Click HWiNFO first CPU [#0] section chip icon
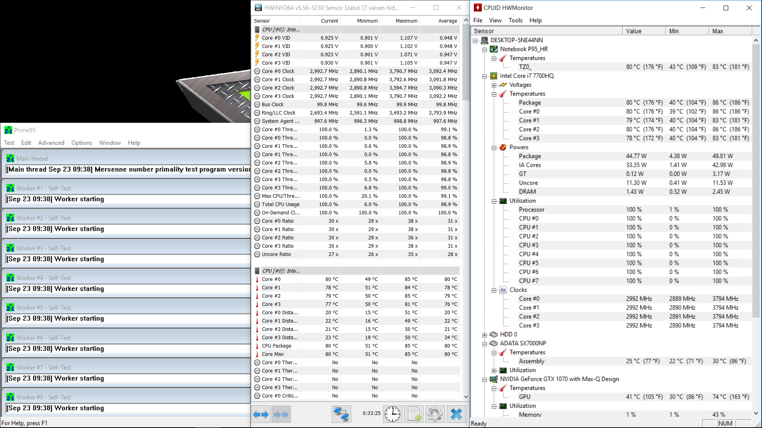 (x=257, y=29)
